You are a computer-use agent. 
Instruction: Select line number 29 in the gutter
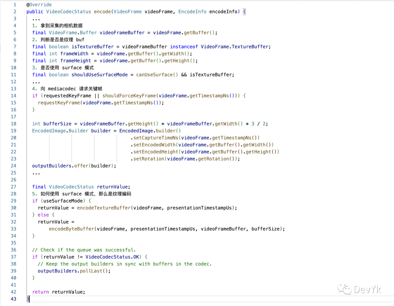pos(13,201)
